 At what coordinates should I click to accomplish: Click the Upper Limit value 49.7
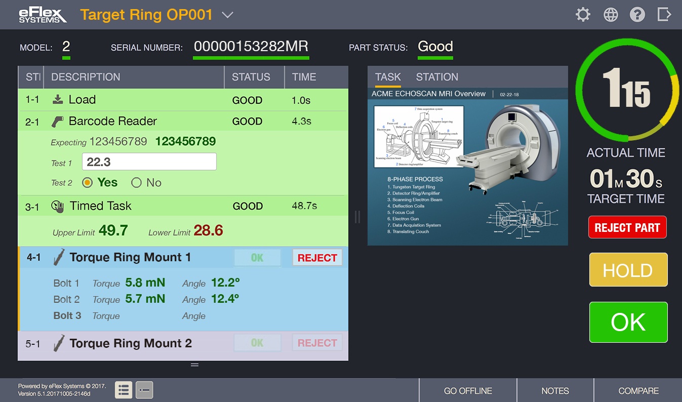(x=113, y=231)
